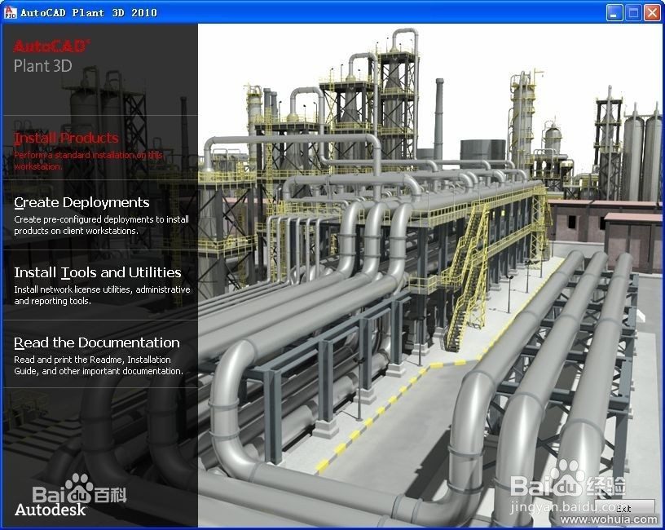
Task: Maximize the installer window
Action: point(633,13)
